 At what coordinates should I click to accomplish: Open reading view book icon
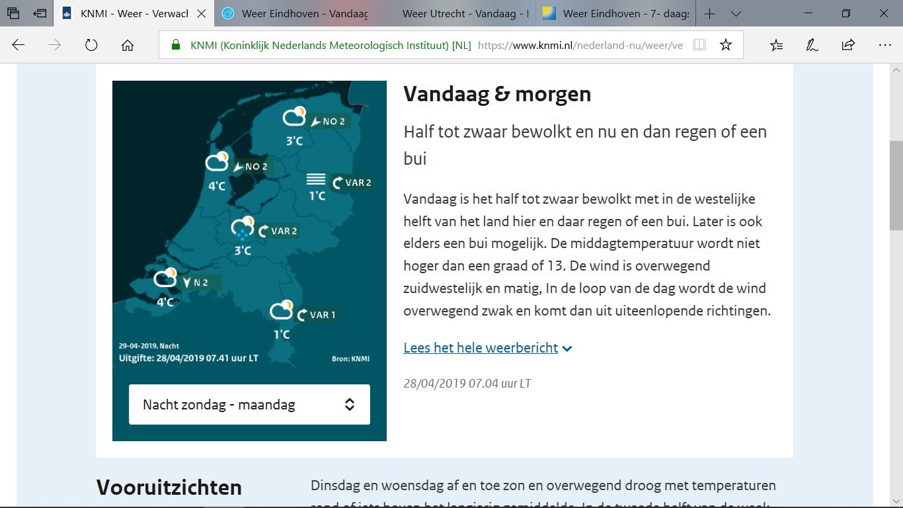699,45
